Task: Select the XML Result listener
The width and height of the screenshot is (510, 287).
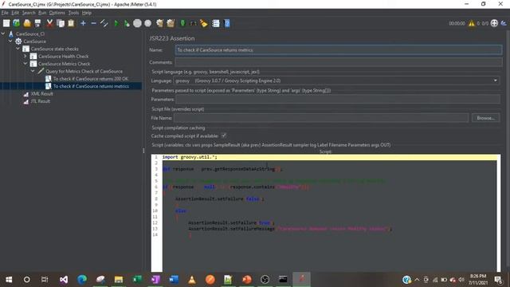Action: pos(41,94)
